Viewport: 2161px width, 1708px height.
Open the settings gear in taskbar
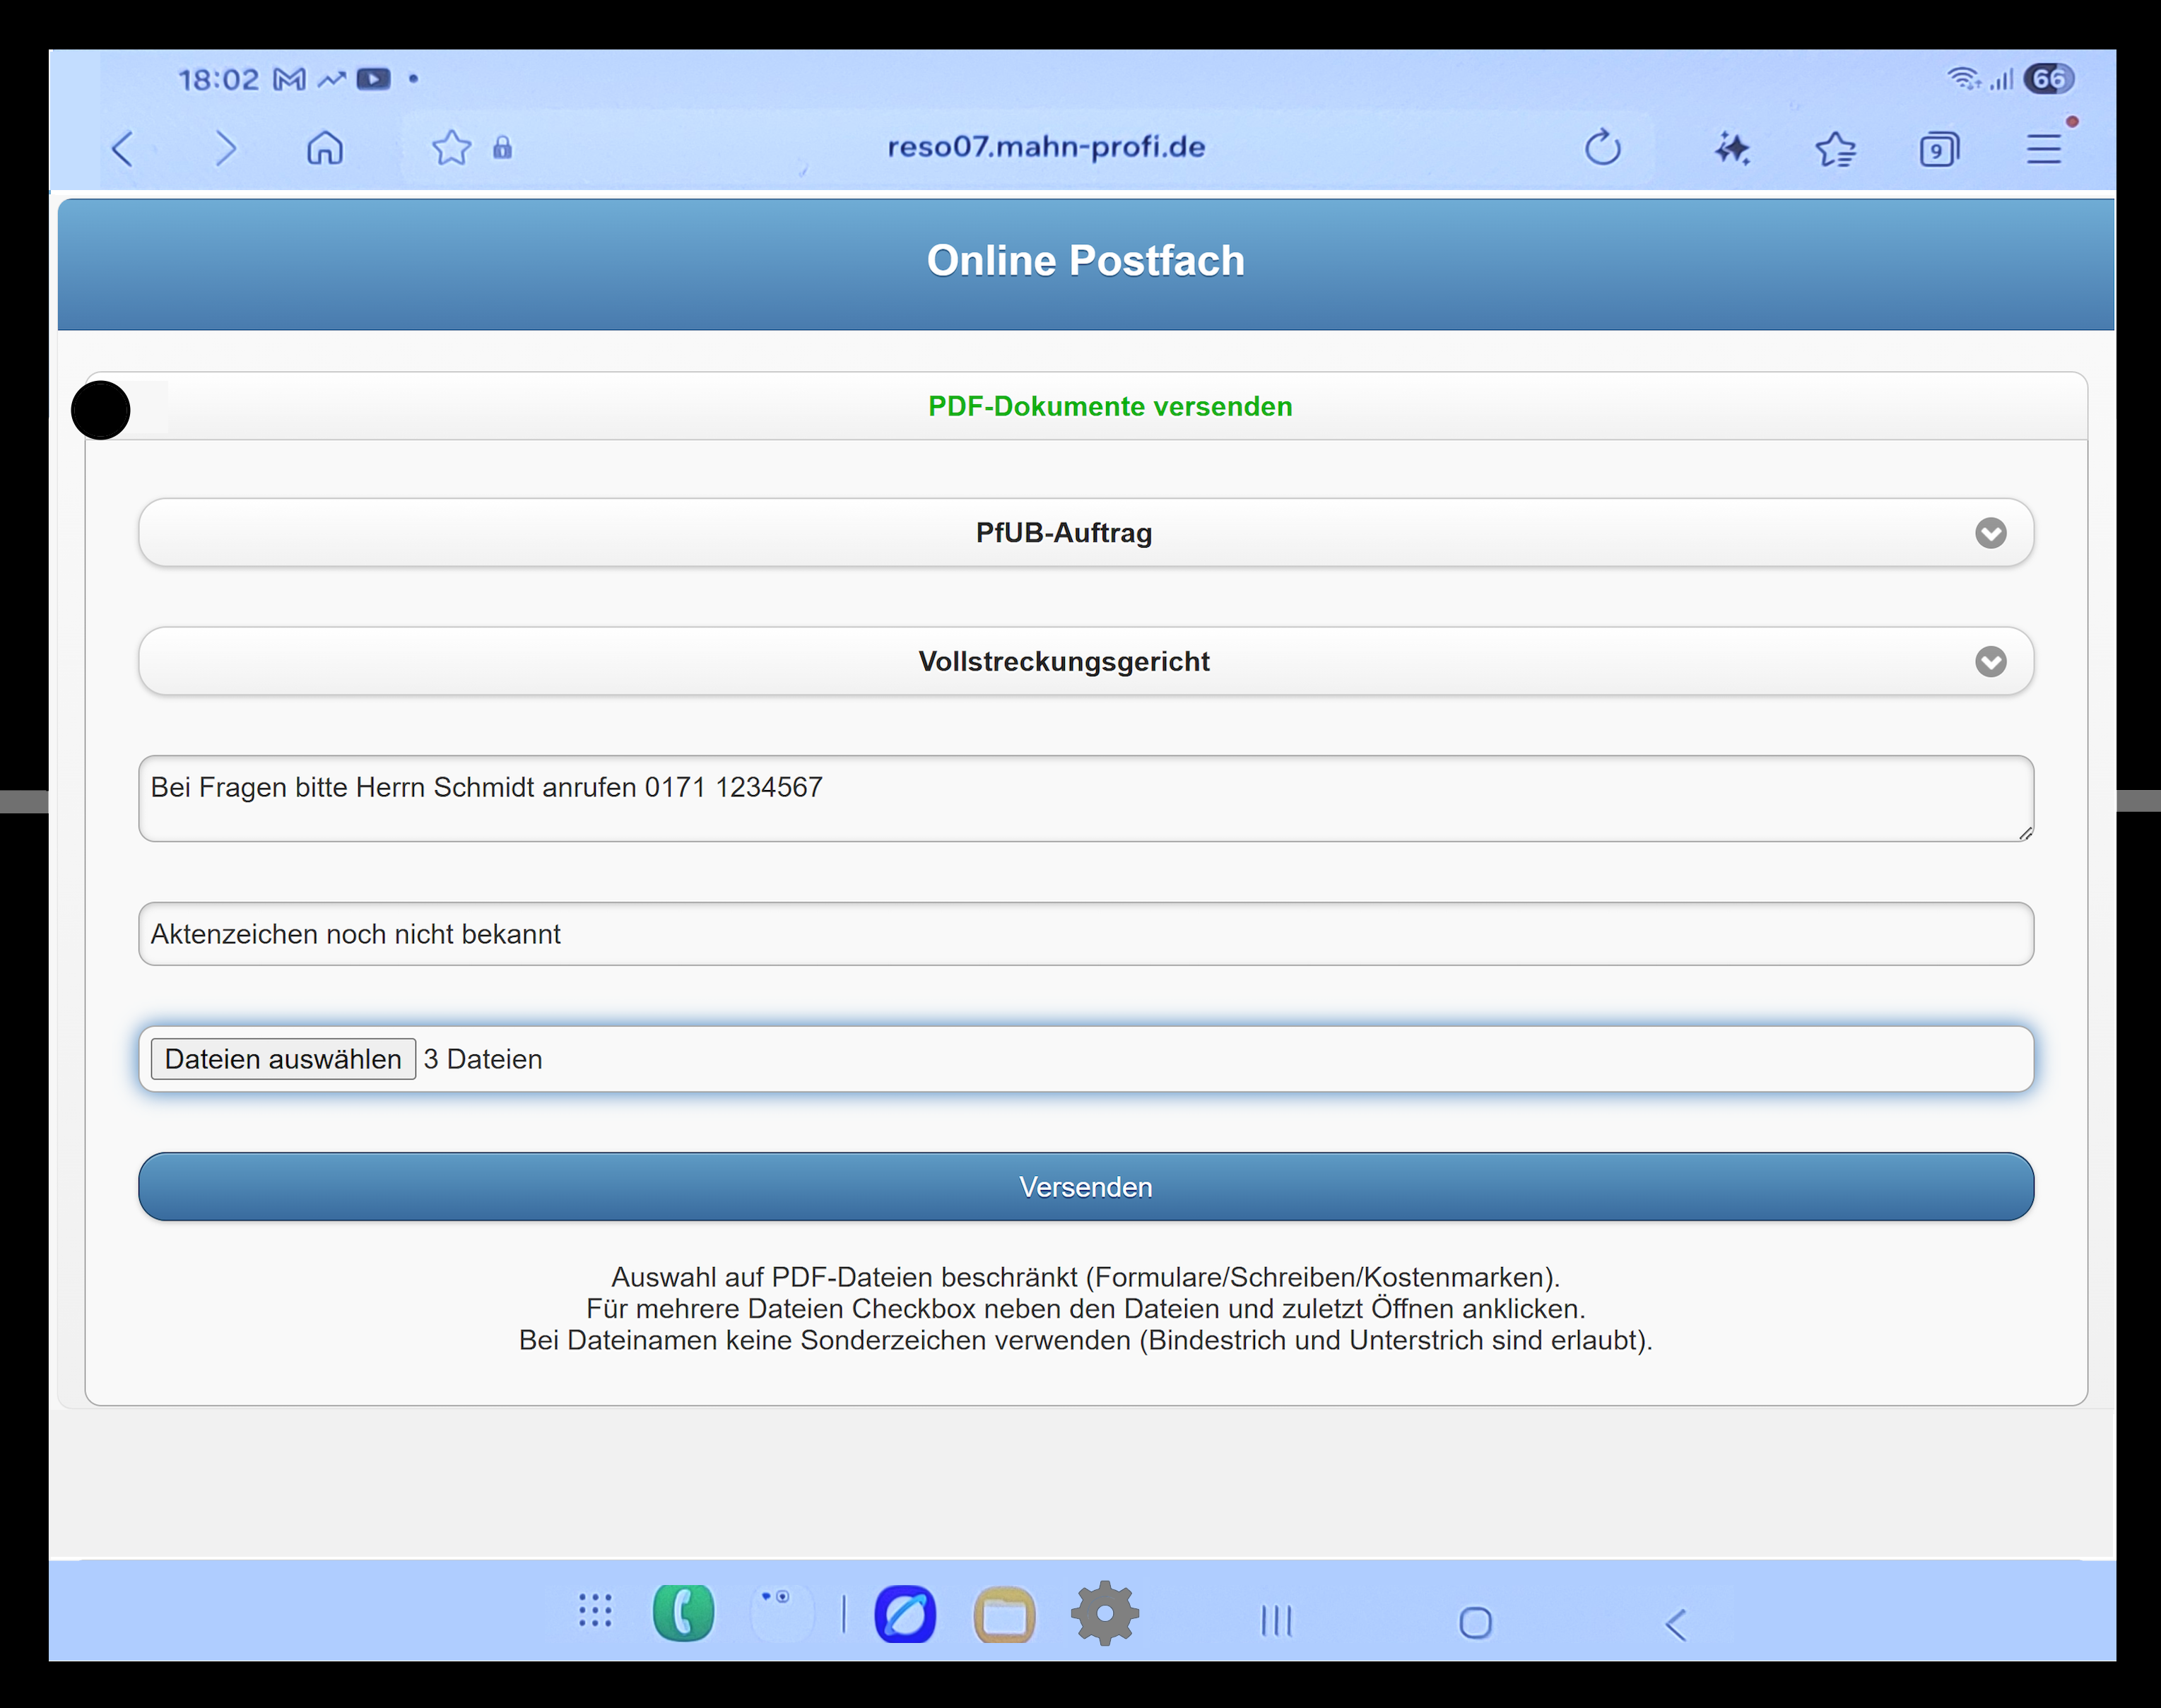point(1104,1612)
